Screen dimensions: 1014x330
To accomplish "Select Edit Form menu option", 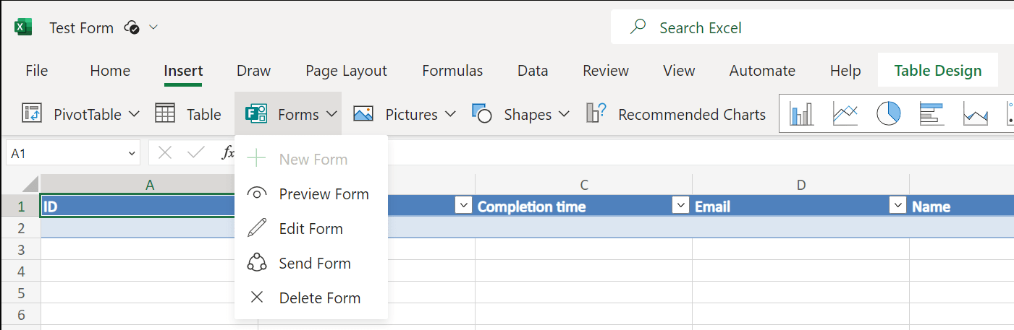I will point(310,229).
